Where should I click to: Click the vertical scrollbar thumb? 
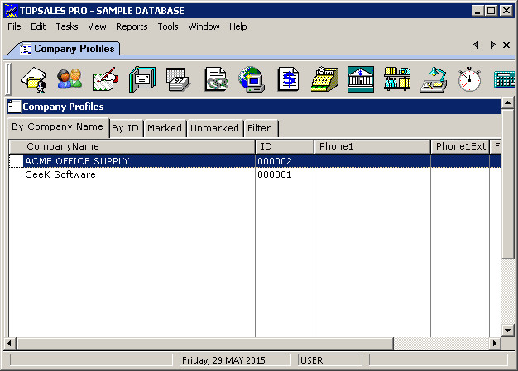[507, 184]
